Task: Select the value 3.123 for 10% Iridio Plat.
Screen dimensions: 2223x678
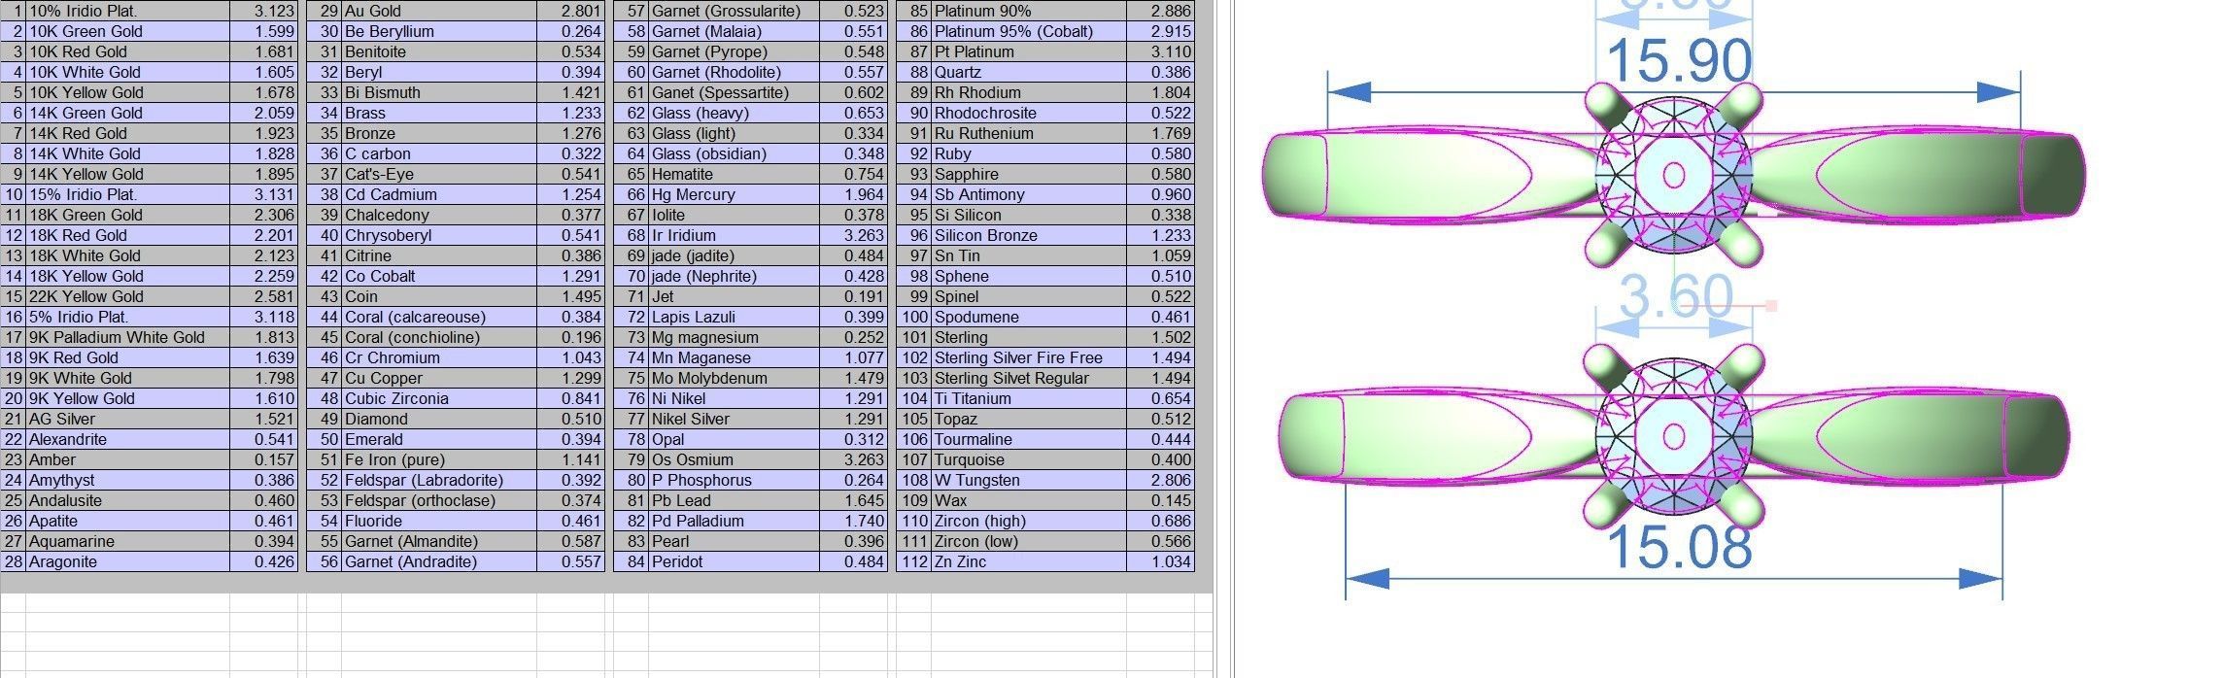Action: 263,11
